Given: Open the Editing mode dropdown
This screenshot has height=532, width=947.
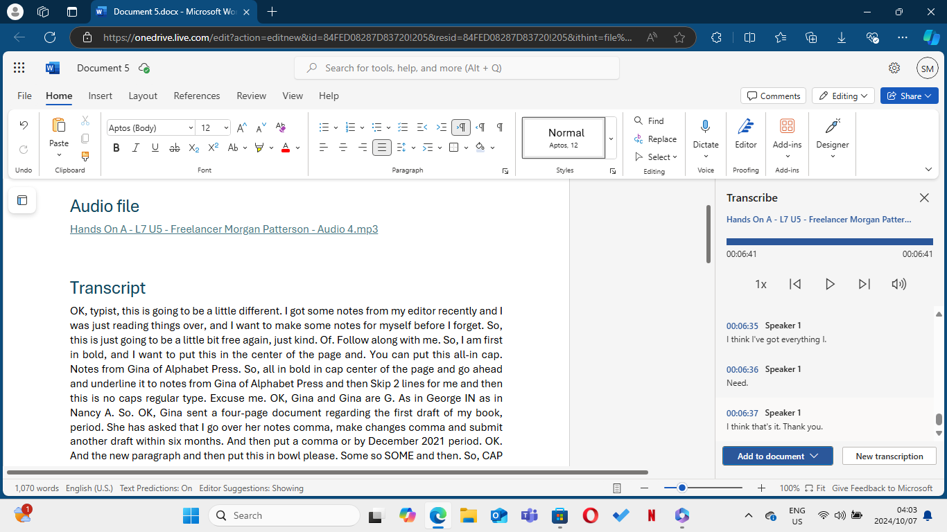Looking at the screenshot, I should tap(844, 96).
